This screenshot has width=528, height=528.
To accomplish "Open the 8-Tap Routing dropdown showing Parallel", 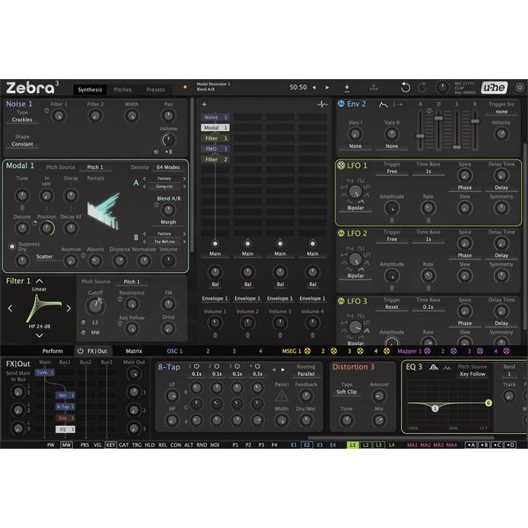I will click(x=305, y=374).
